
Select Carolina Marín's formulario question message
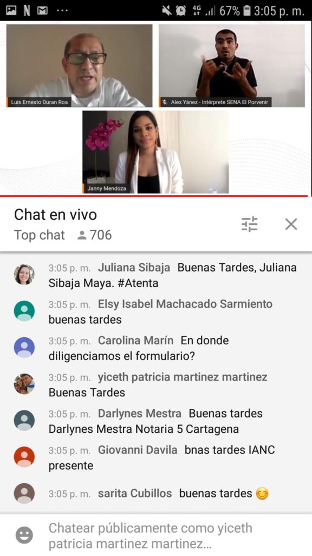point(139,348)
